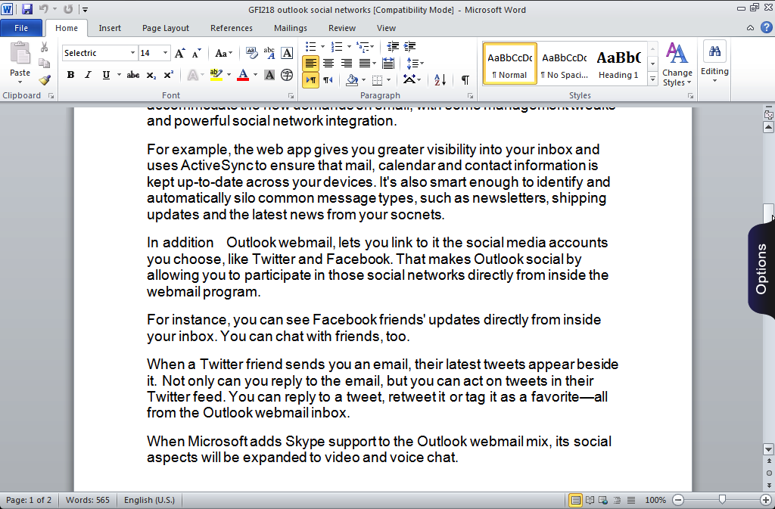Click the Options side tab
This screenshot has height=509, width=775.
tap(761, 269)
